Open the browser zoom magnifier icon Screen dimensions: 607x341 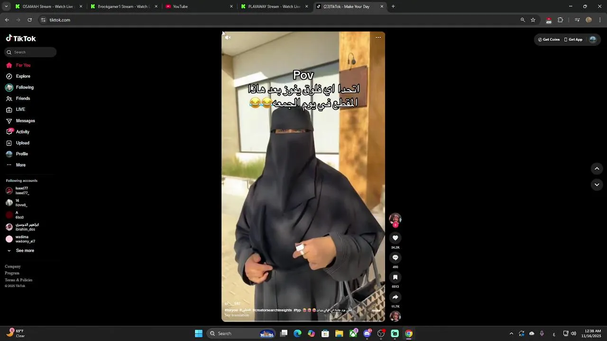(523, 20)
